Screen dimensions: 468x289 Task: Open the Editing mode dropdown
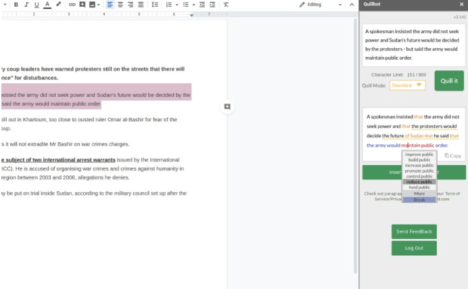[321, 5]
